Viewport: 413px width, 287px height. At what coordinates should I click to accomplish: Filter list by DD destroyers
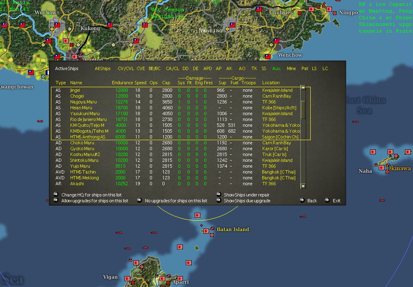(x=185, y=68)
